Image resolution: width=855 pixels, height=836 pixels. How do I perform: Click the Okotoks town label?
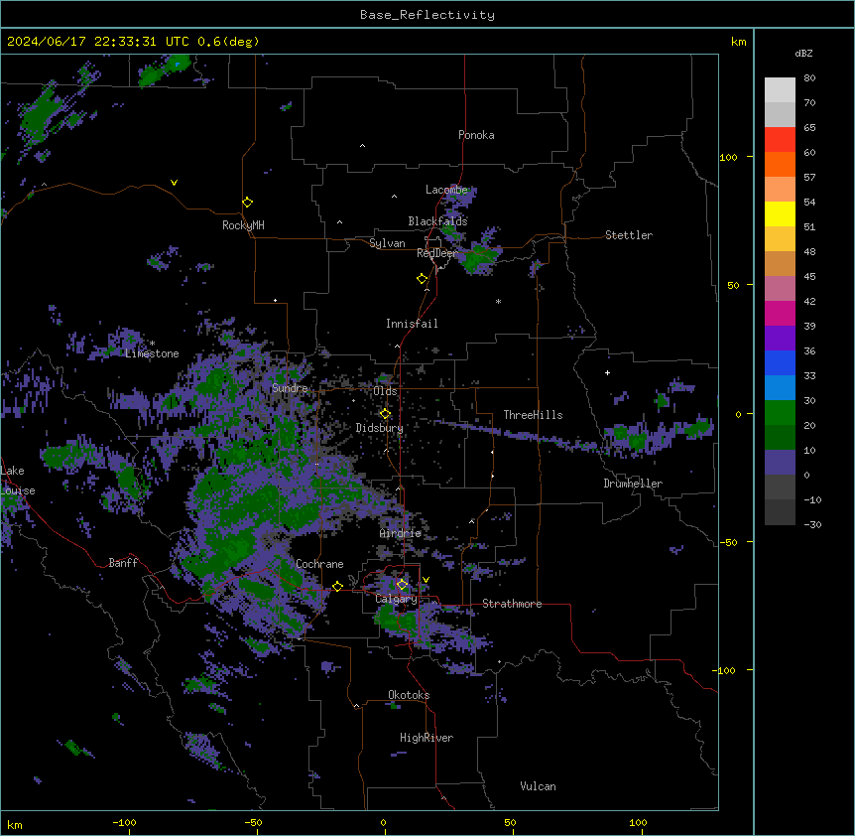click(409, 695)
